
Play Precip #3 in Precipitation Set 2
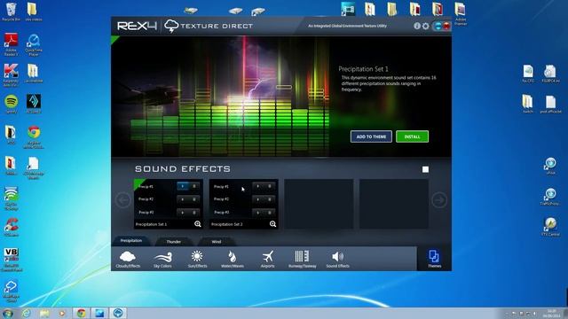click(258, 213)
